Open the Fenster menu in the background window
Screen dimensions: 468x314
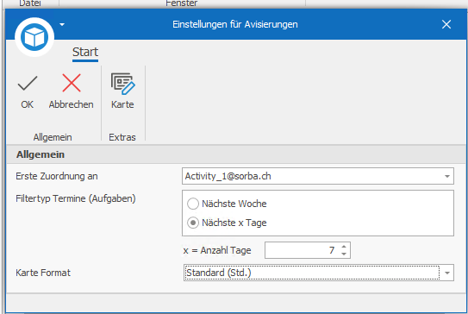pos(182,3)
